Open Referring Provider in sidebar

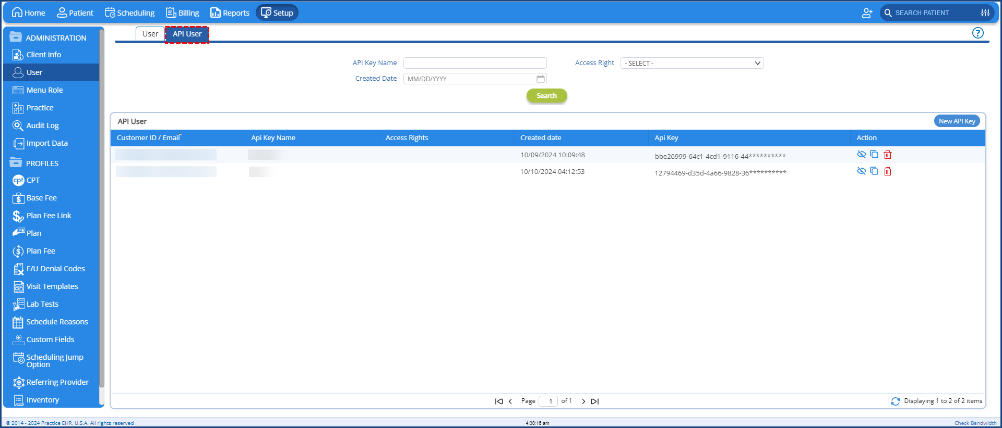51,382
